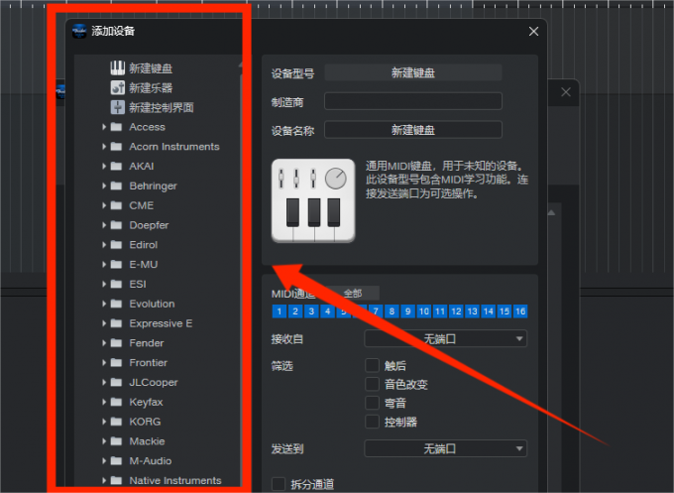Select the KORG tree label
674x493 pixels.
pyautogui.click(x=145, y=422)
